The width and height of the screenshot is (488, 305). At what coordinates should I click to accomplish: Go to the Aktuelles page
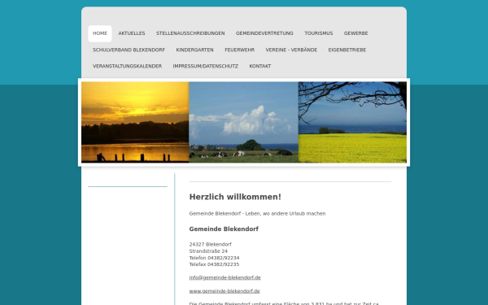click(132, 33)
